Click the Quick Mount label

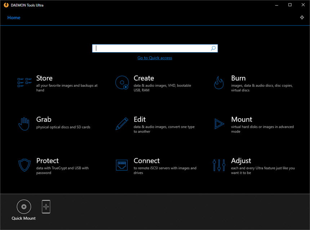23,218
